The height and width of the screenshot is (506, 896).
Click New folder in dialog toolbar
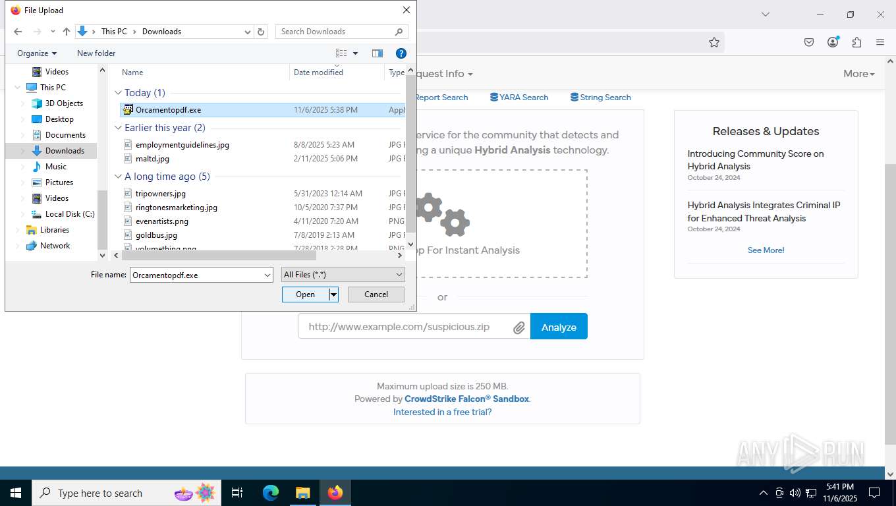coord(96,53)
